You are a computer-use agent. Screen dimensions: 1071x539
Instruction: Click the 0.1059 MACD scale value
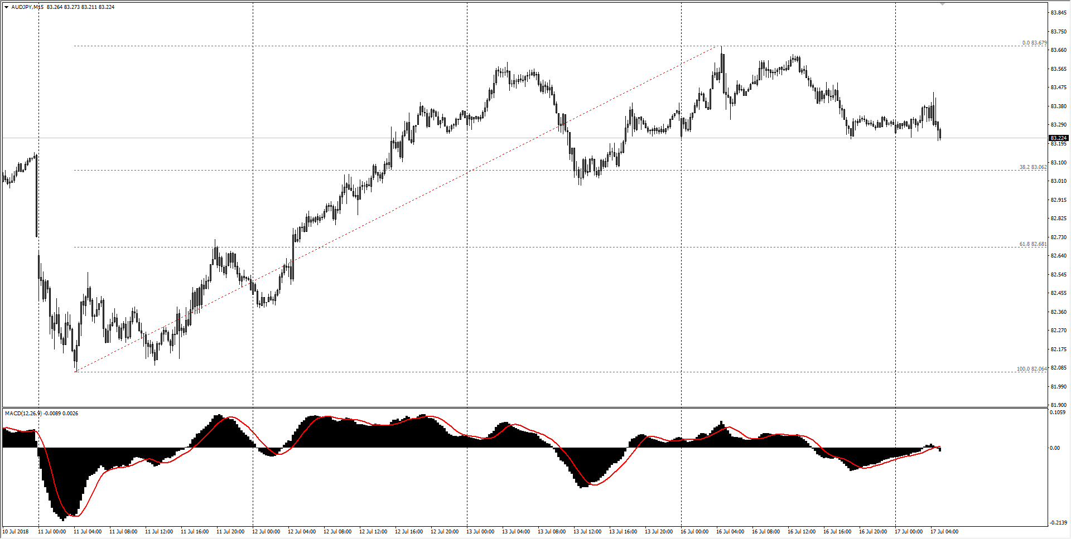click(1057, 412)
